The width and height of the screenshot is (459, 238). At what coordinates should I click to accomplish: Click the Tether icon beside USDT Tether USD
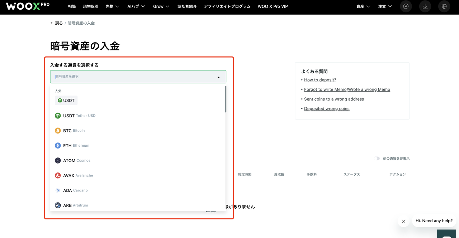point(58,116)
